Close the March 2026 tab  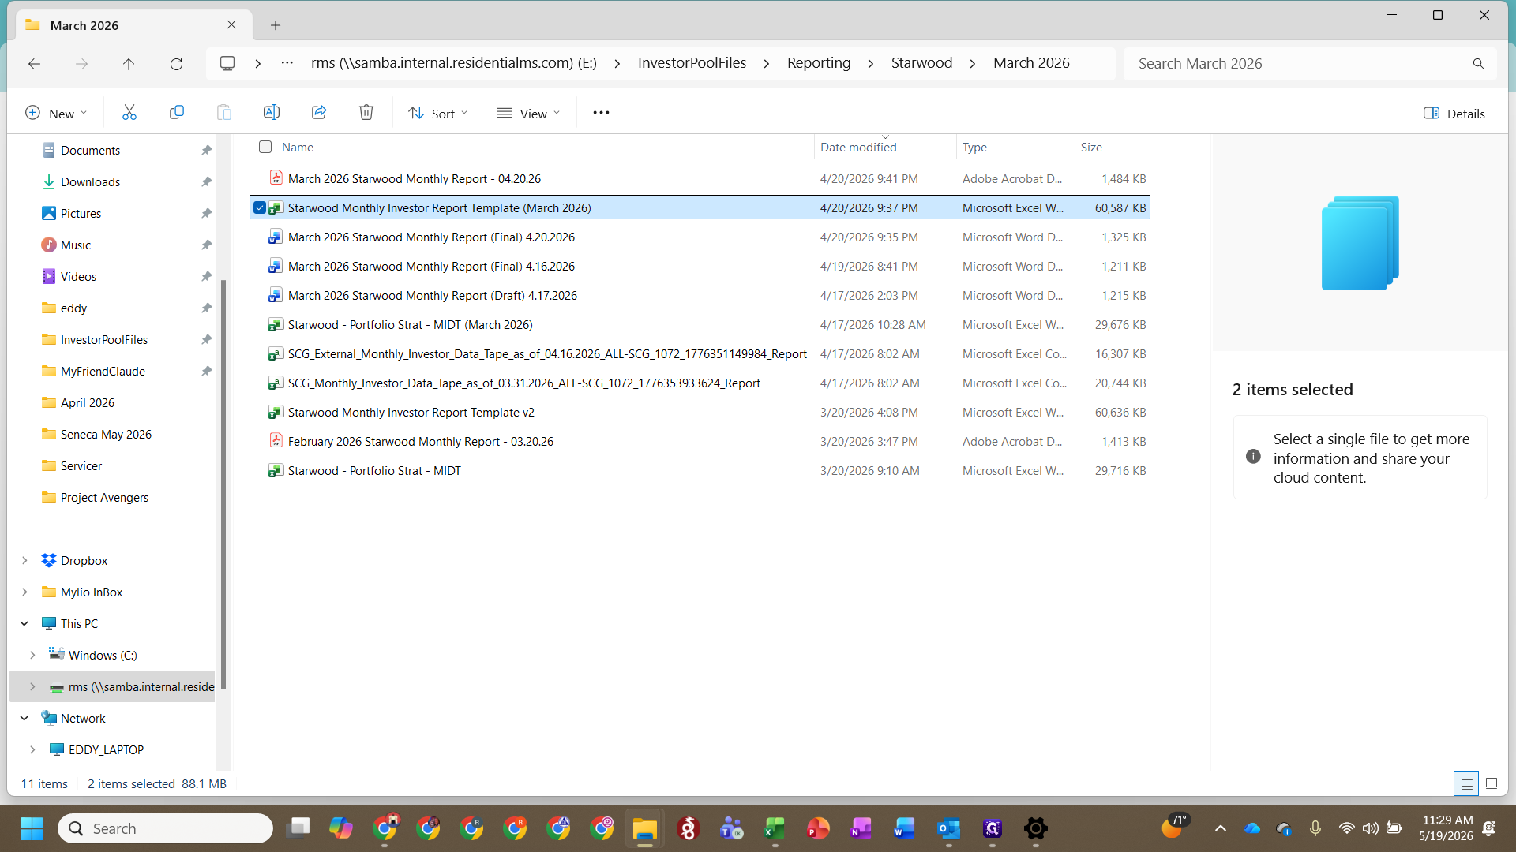click(x=231, y=24)
